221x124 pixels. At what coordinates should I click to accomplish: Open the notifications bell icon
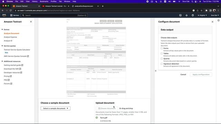(x=186, y=15)
